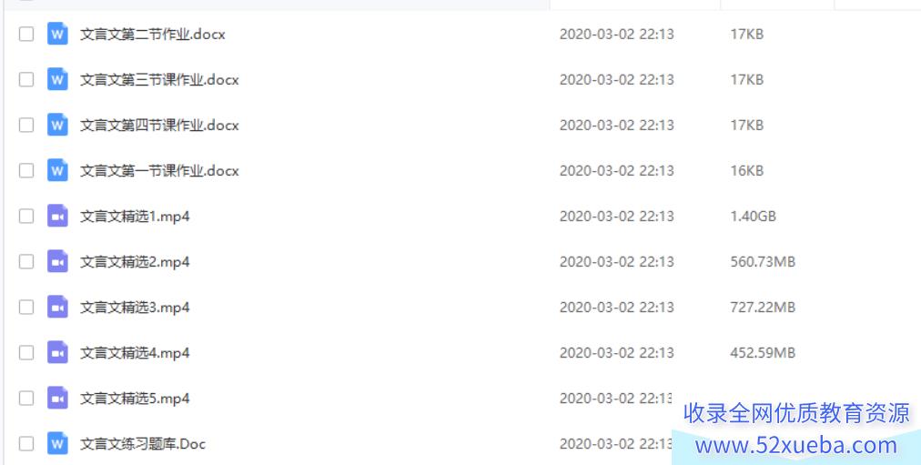Click the video icon for 文言文精选3.mp4
921x465 pixels.
click(x=57, y=307)
